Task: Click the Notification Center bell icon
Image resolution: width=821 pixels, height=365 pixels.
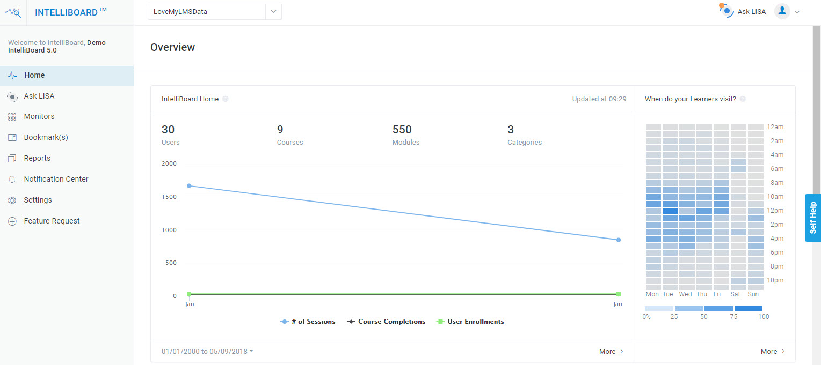Action: (12, 180)
